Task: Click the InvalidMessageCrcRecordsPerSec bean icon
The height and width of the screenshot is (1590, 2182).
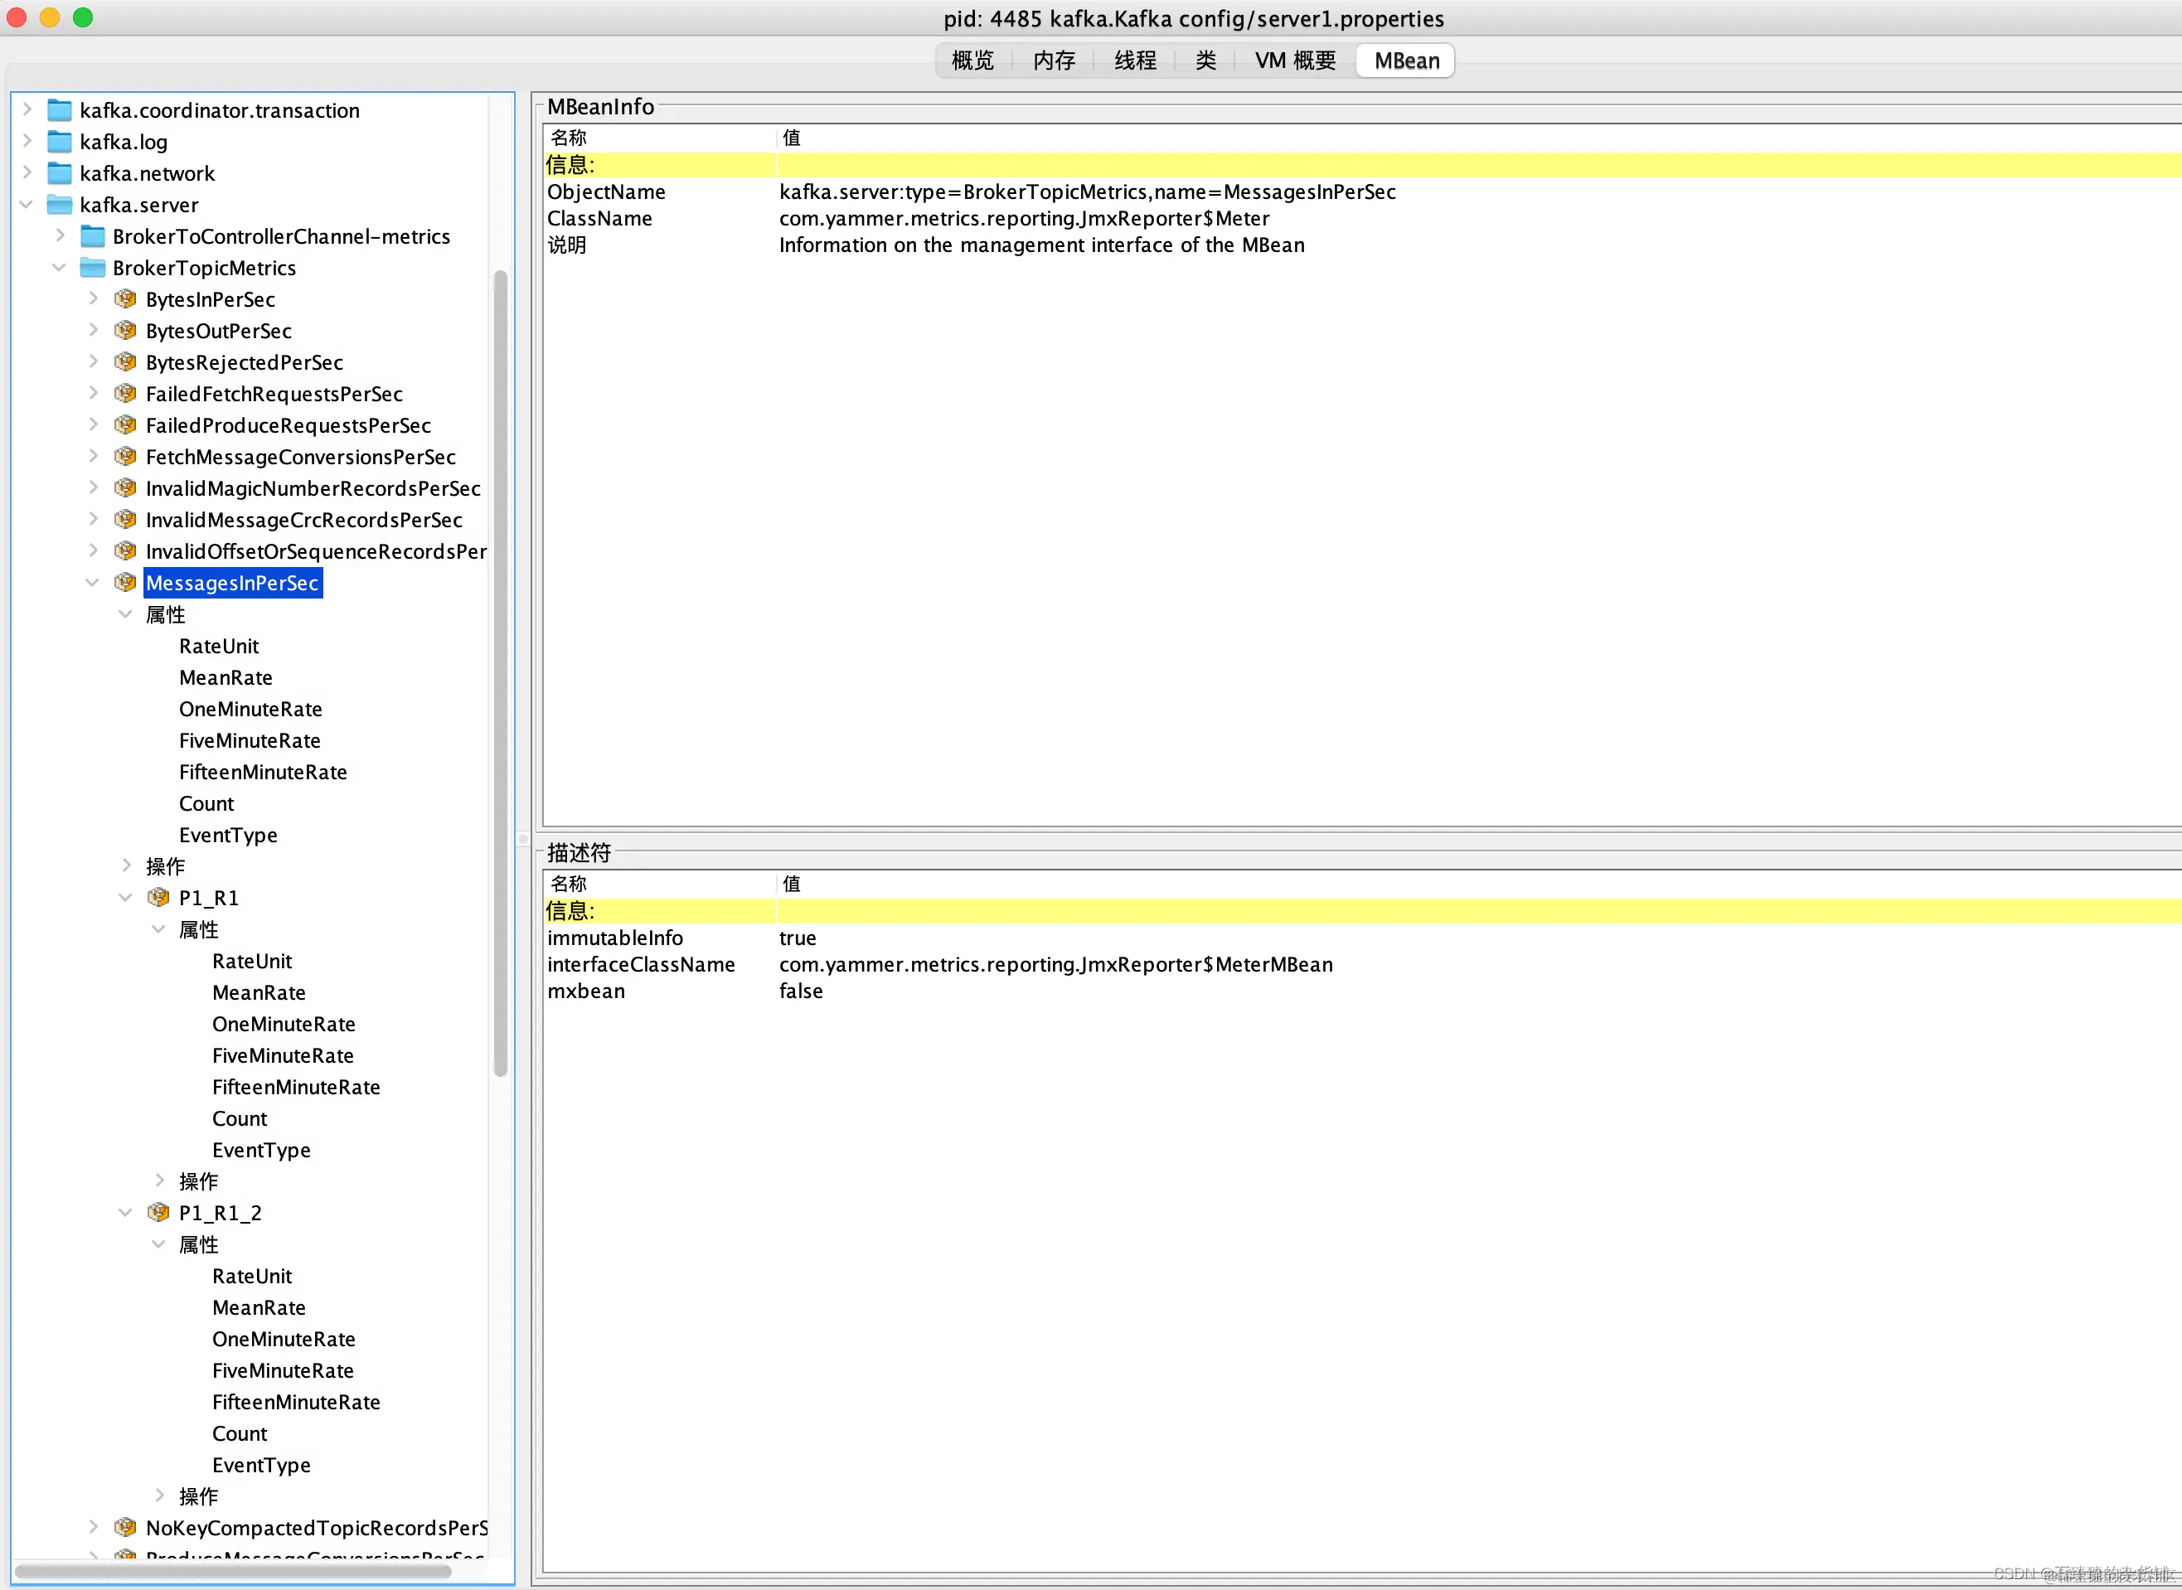Action: tap(125, 520)
